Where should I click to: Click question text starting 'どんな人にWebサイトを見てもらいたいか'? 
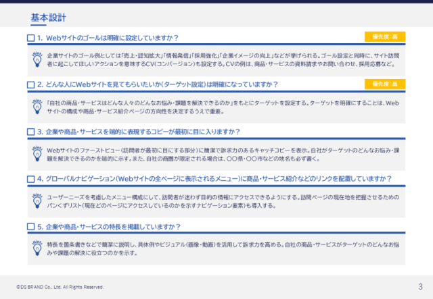pyautogui.click(x=162, y=84)
